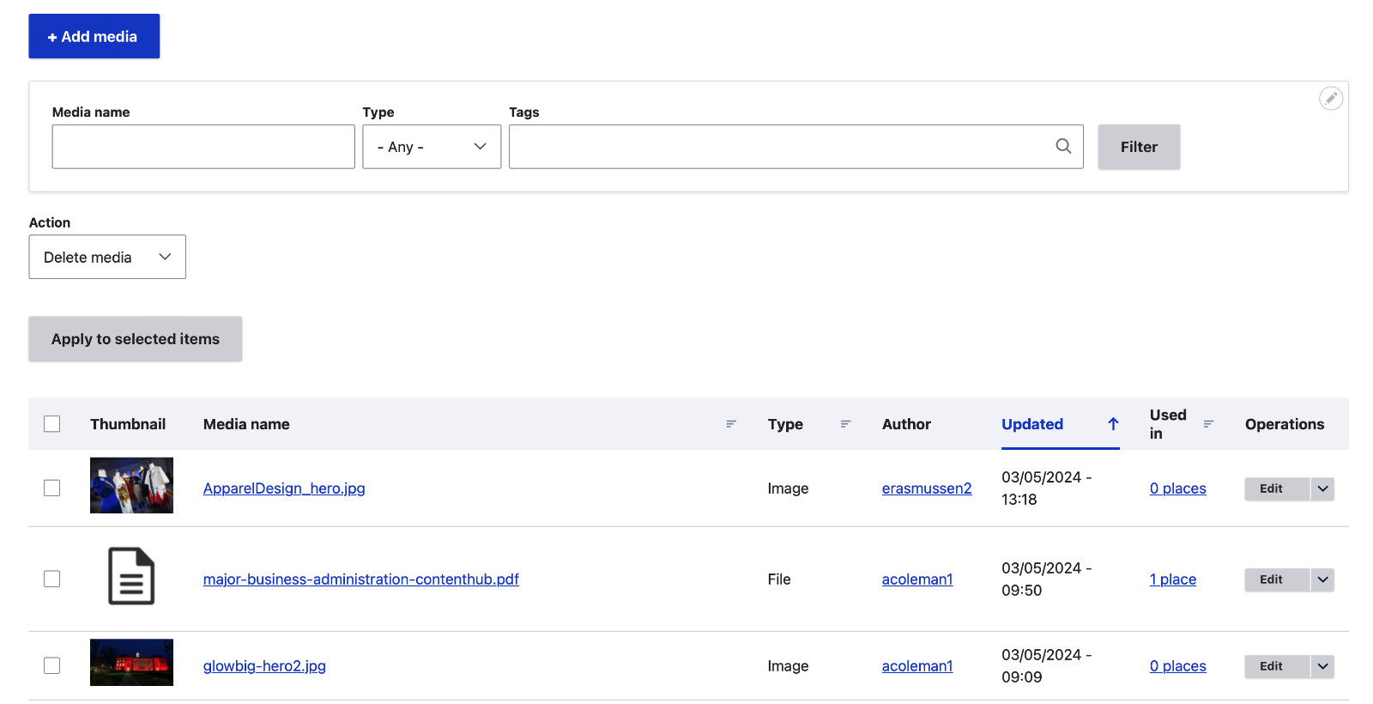The height and width of the screenshot is (704, 1373).
Task: Click into the Media name input field
Action: pos(203,147)
